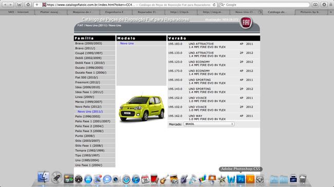
Task: Launch Adobe Illustrator from the Dock
Action: pos(250,179)
